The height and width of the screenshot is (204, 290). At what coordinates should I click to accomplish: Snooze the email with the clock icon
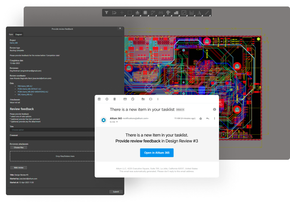133,99
